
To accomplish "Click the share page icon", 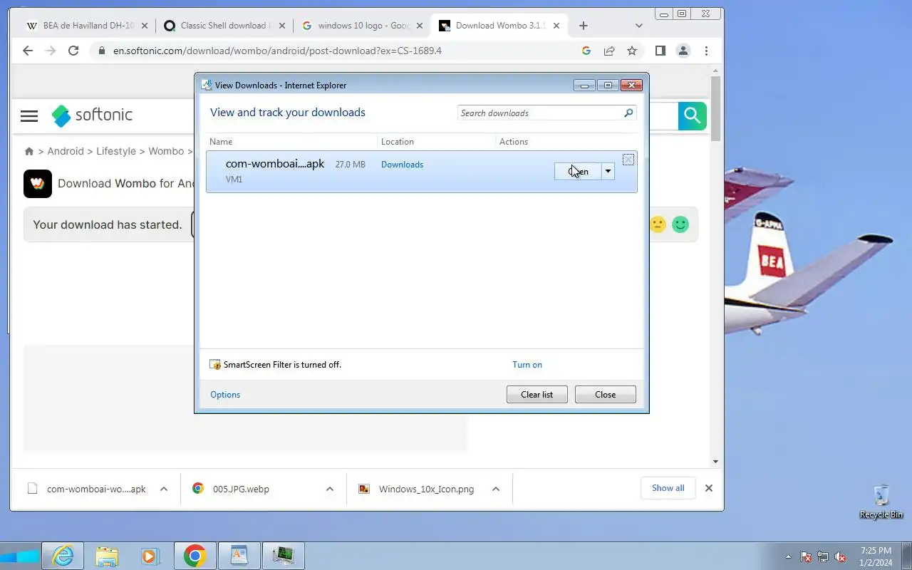I will coord(609,51).
